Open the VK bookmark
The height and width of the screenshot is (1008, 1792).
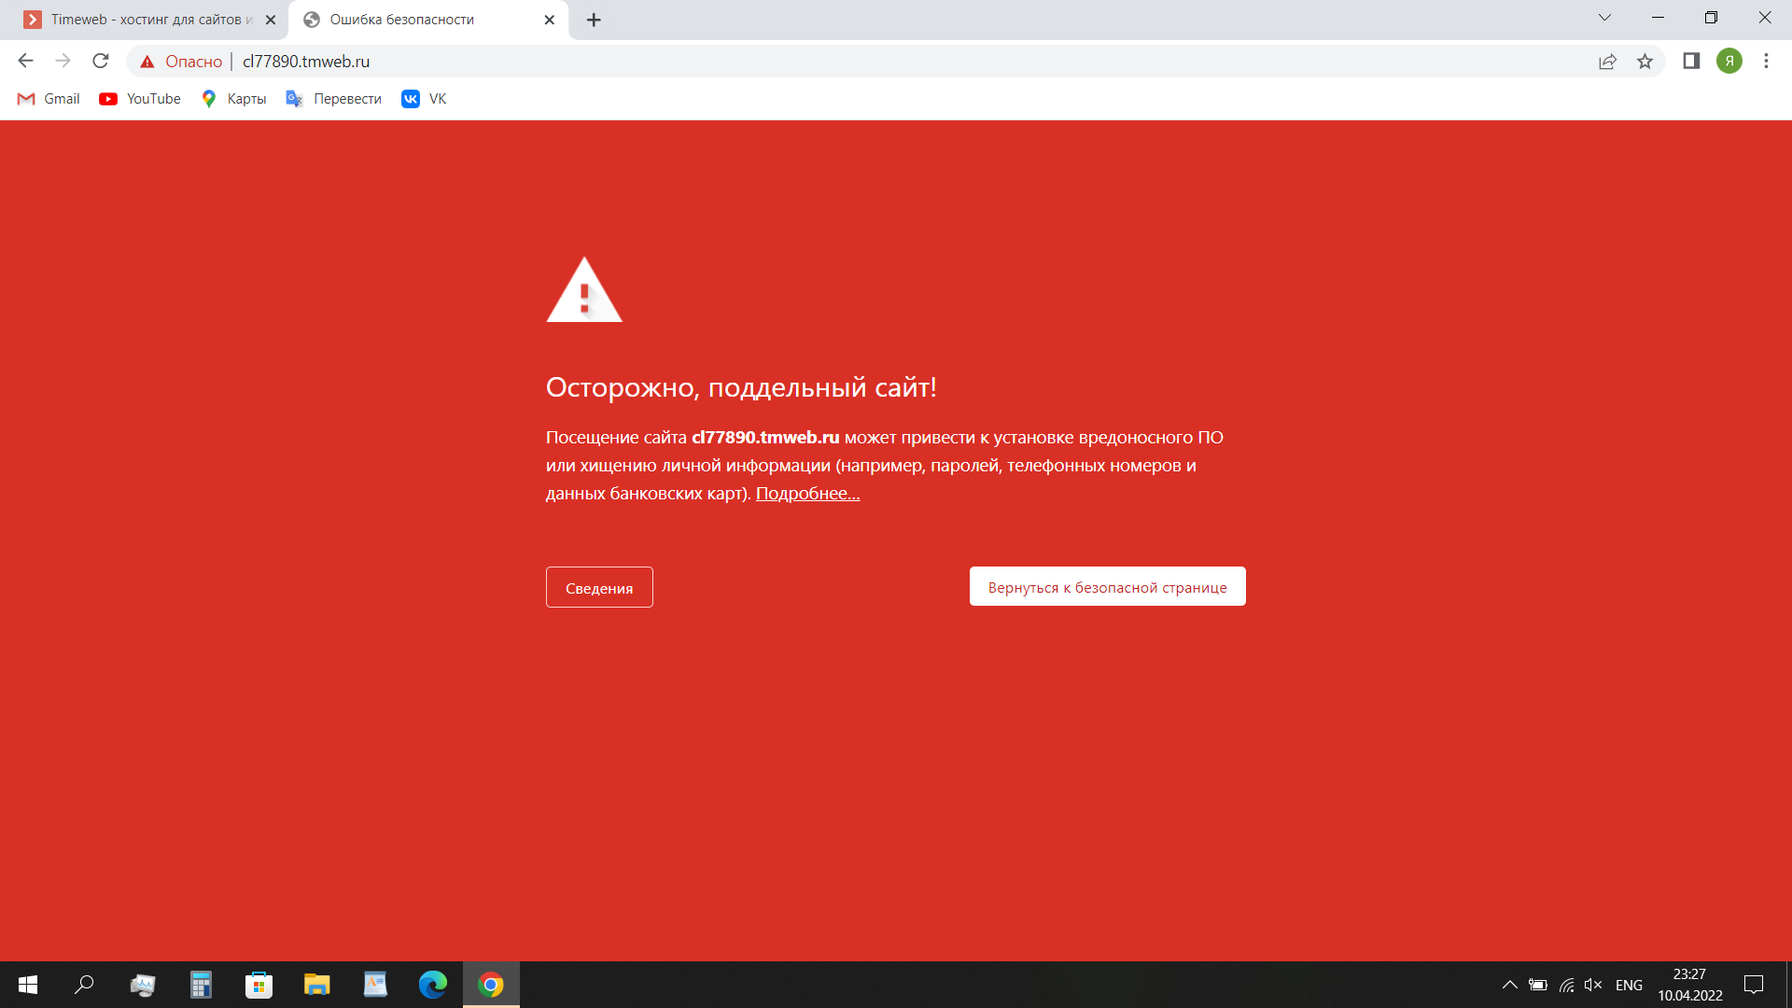click(425, 99)
